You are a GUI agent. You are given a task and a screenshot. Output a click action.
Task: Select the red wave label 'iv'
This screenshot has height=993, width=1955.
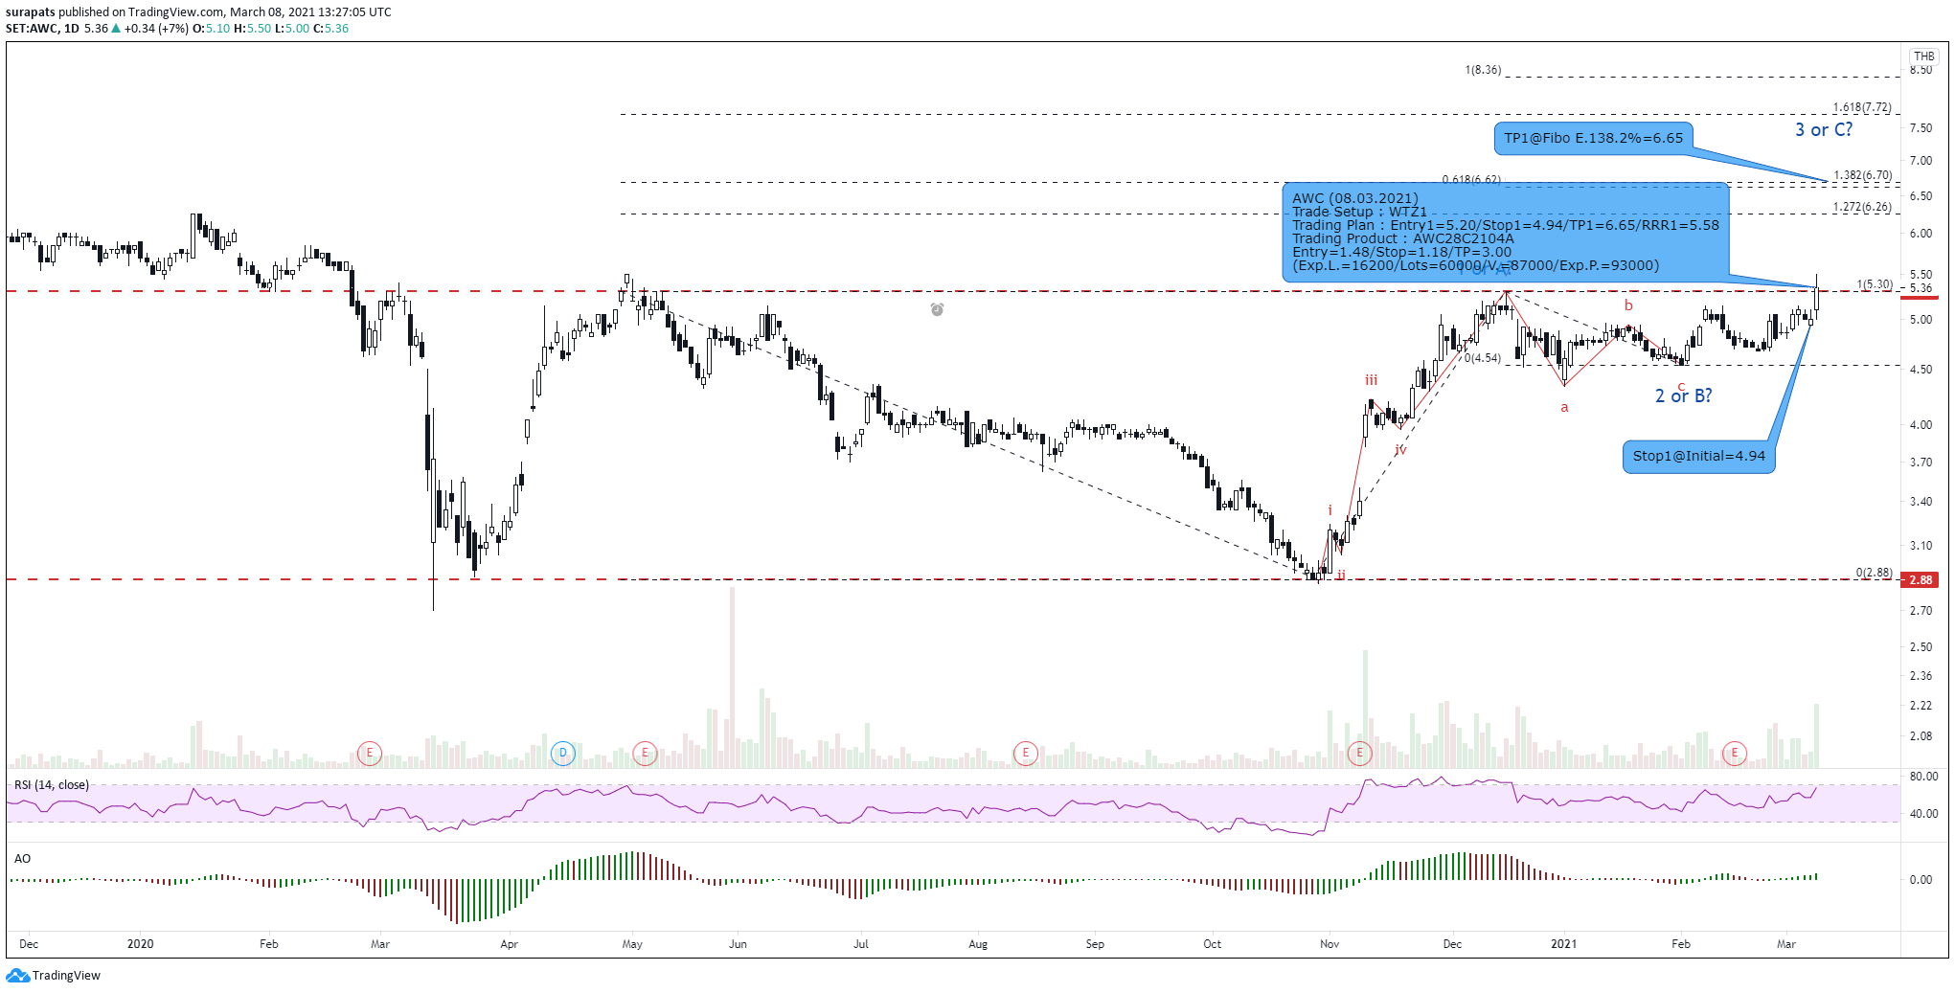tap(1400, 449)
